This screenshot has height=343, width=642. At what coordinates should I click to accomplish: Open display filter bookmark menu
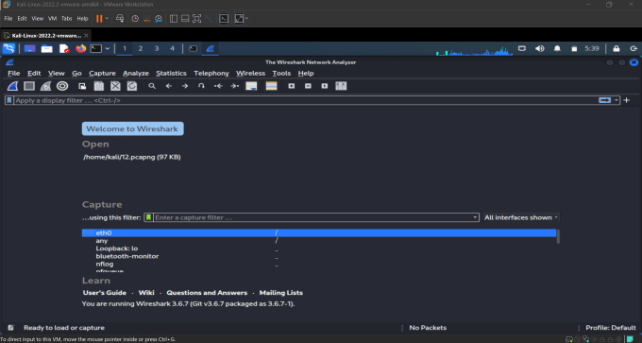tap(9, 100)
